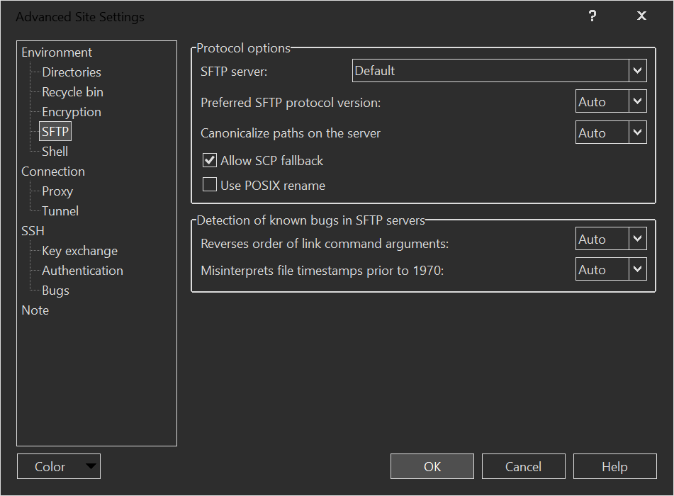Select Note in the settings tree
Viewport: 674px width, 496px height.
tap(35, 310)
